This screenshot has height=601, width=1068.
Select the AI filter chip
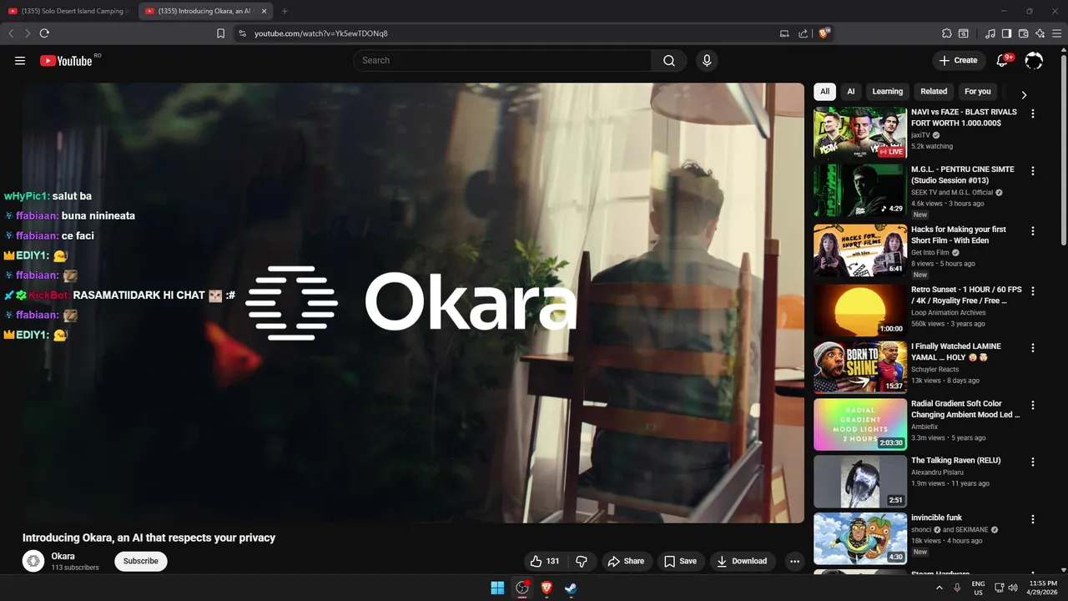pos(851,92)
